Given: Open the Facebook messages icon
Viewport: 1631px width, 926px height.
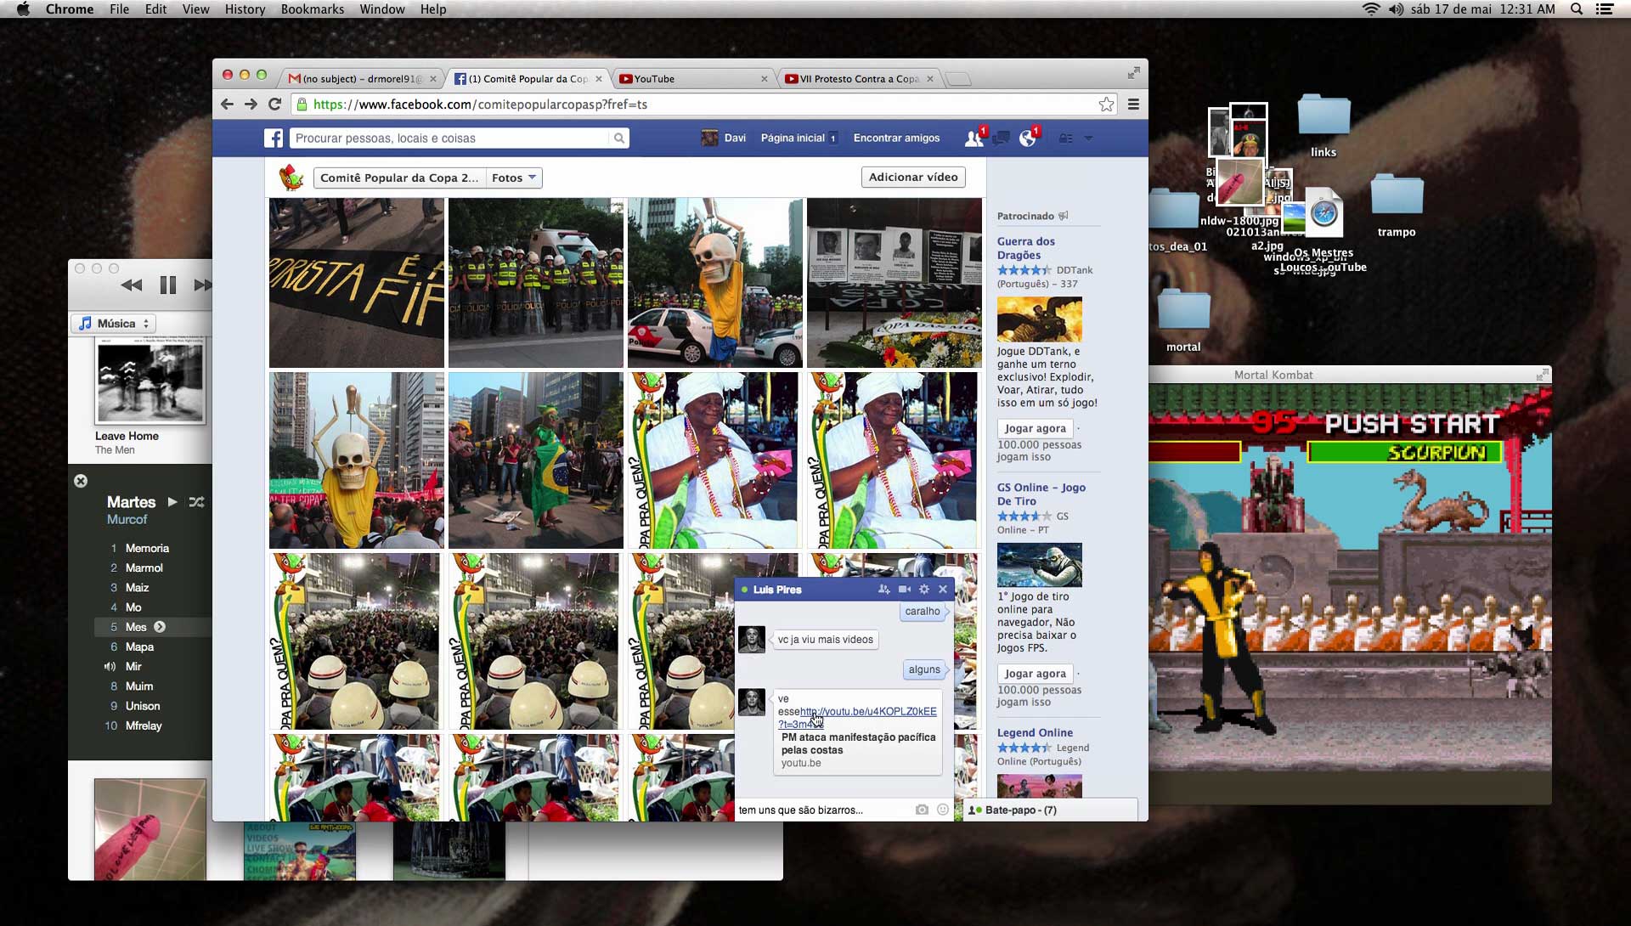Looking at the screenshot, I should tap(1002, 138).
